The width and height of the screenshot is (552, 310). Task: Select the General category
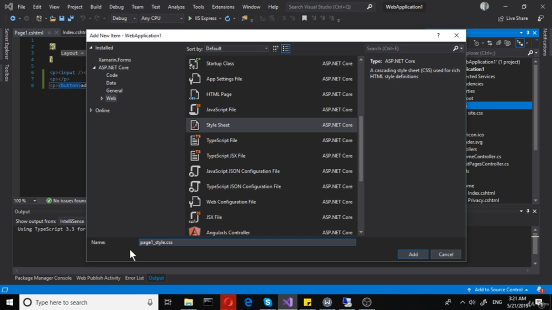[x=114, y=91]
